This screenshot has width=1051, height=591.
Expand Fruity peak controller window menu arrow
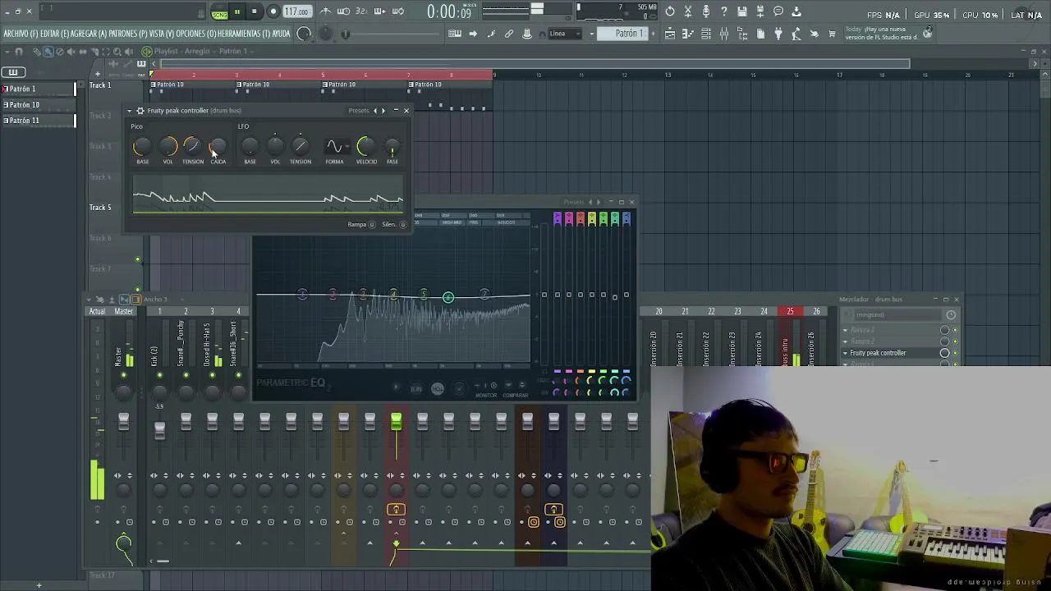pos(130,111)
